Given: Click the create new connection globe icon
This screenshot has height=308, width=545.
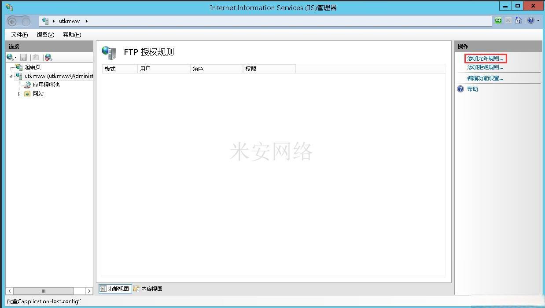Looking at the screenshot, I should point(10,57).
